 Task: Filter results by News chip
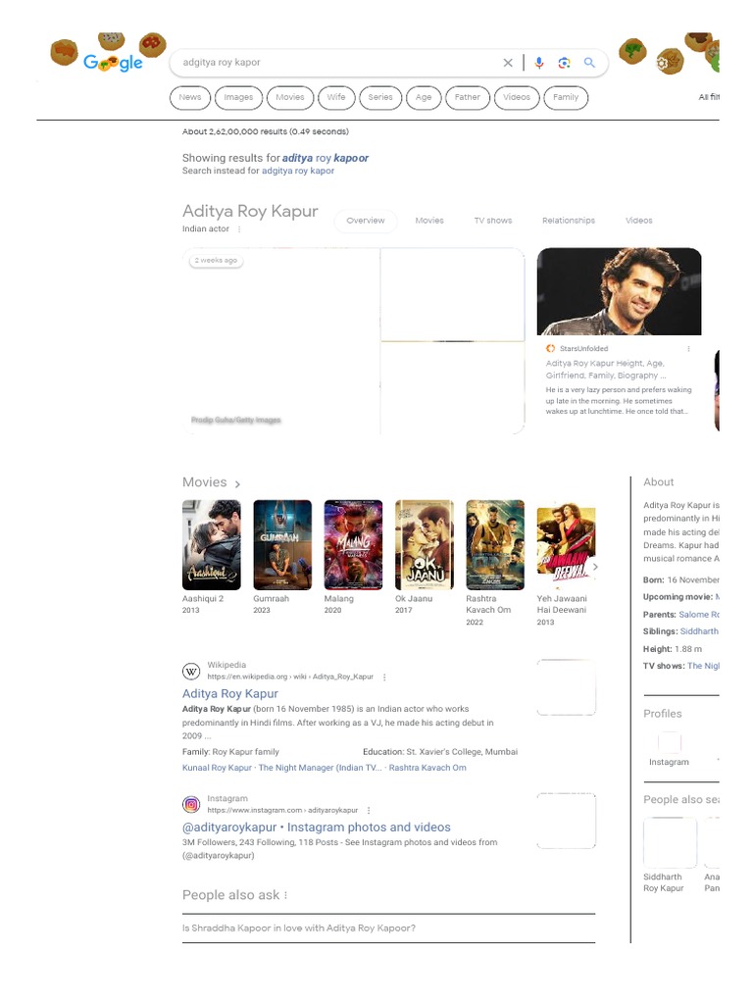[x=190, y=97]
